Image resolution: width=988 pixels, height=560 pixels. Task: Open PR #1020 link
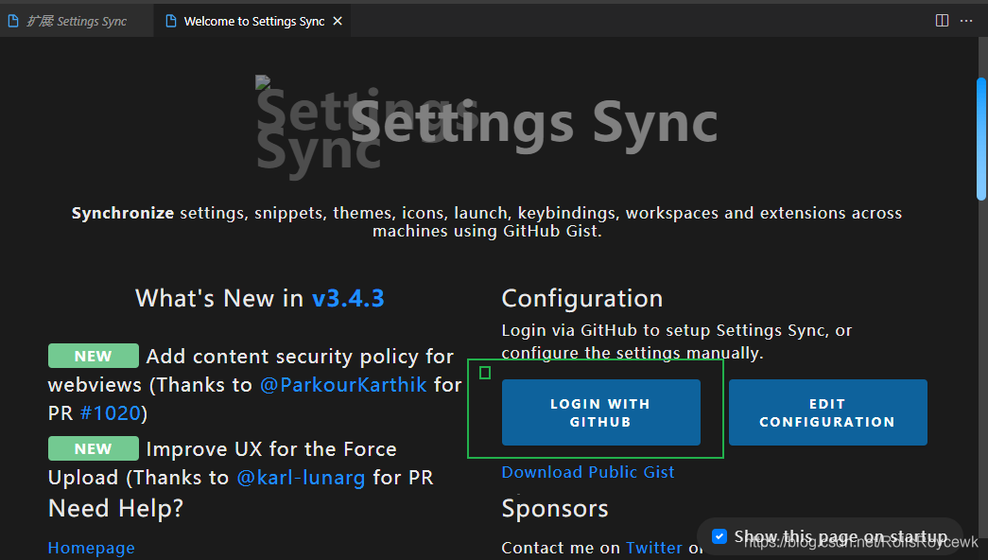111,413
